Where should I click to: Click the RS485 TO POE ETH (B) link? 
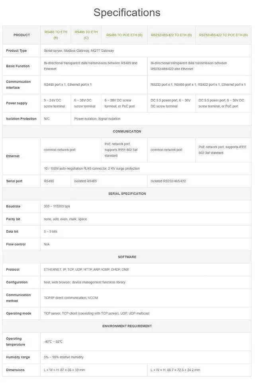coord(124,35)
